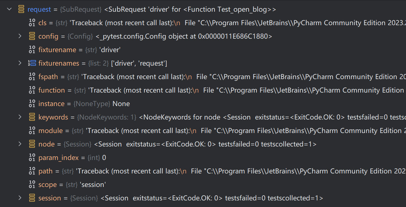Click the binary icon next to scope
The image size is (406, 207).
click(x=32, y=185)
